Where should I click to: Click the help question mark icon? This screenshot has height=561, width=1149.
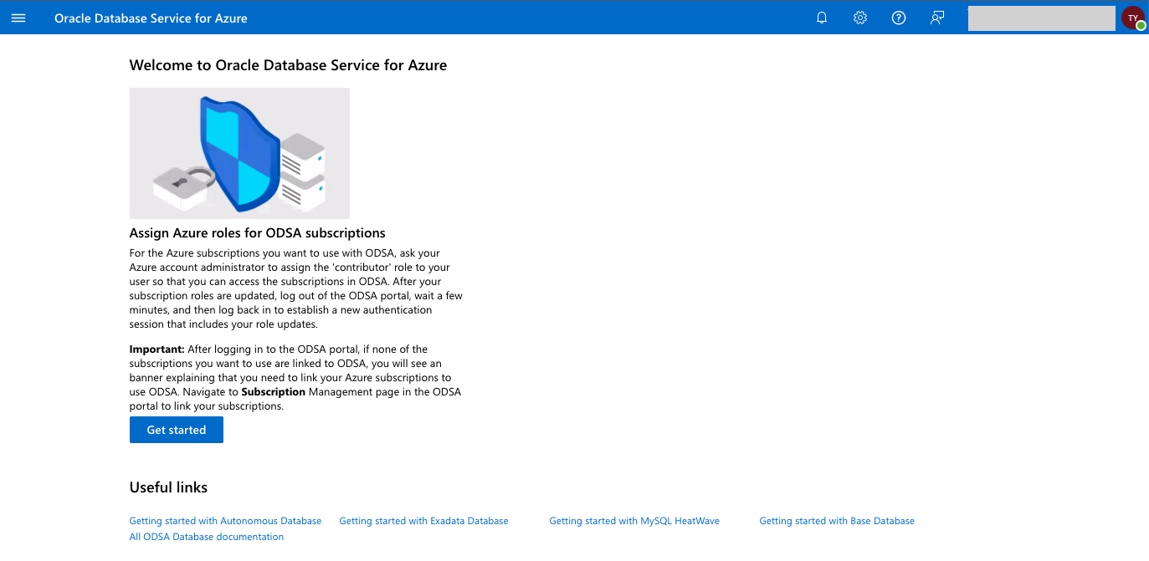899,18
